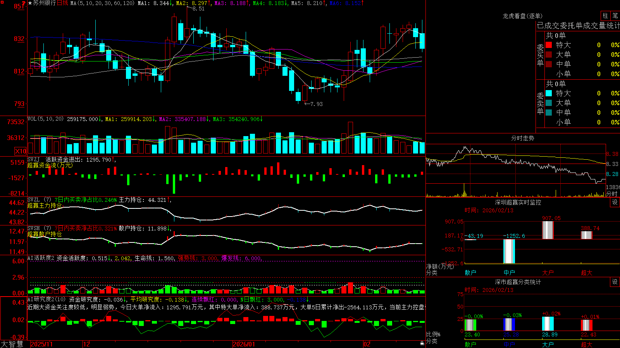Viewport: 620px width, 348px height.
Task: Click the 7.93 low price marker
Action: point(316,104)
